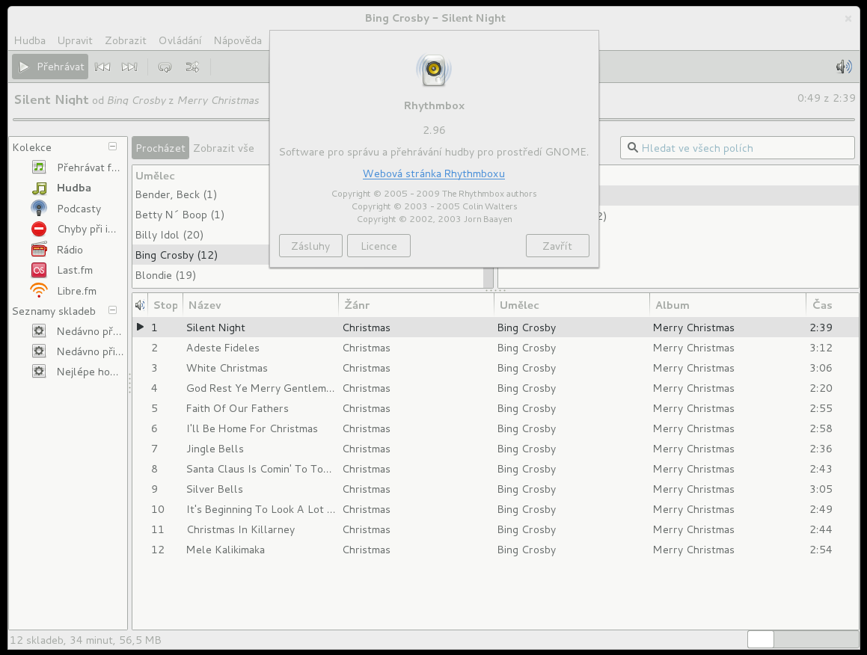Collapse the Kolekce section
Screen dimensions: 867x655
(113, 147)
